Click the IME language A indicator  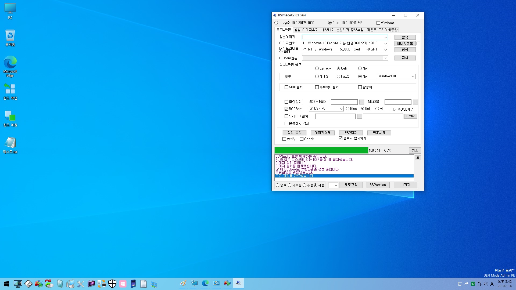click(x=492, y=284)
